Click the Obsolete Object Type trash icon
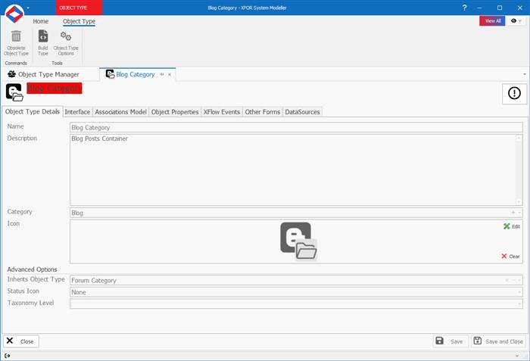The image size is (530, 361). tap(16, 36)
